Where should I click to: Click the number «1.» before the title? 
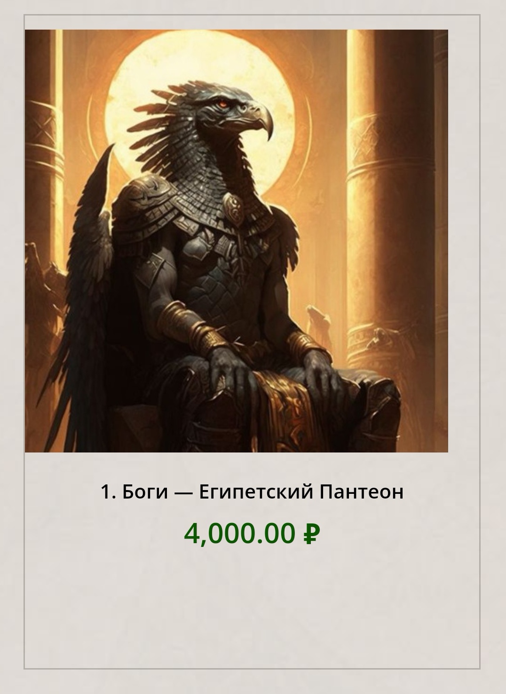point(108,492)
